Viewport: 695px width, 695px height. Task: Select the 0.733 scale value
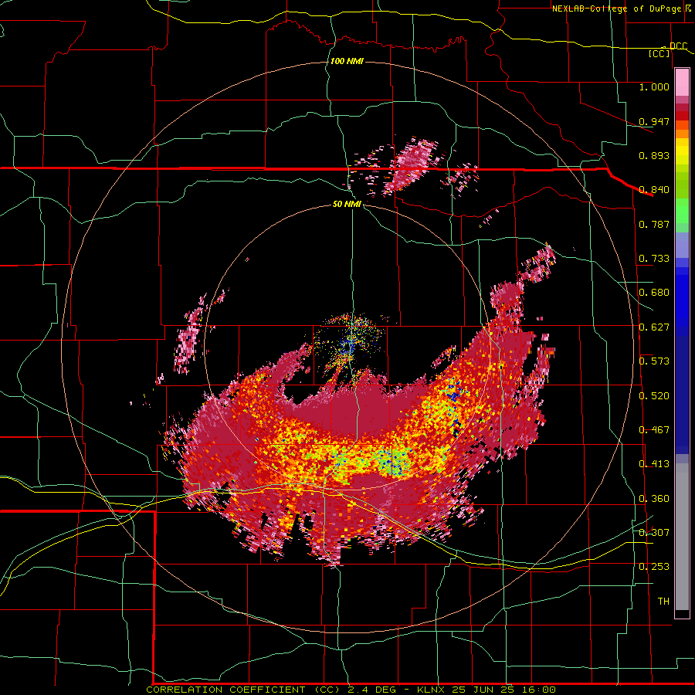pyautogui.click(x=654, y=259)
